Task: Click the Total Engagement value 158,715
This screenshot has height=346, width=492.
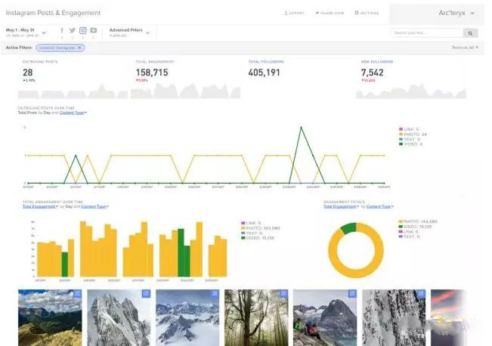Action: tap(152, 73)
